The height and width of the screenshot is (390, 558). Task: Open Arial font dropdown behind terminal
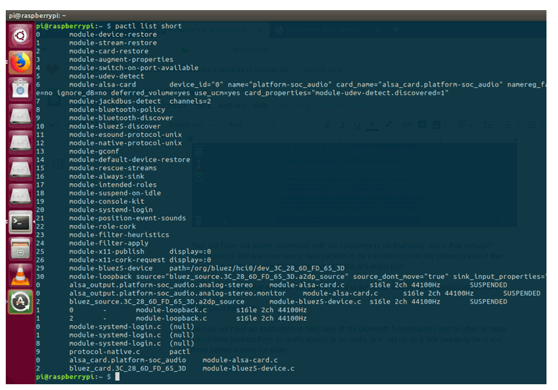(251, 125)
